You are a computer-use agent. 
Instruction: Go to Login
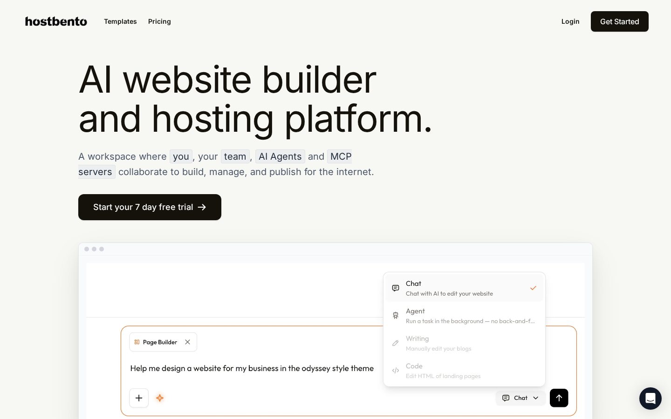click(570, 21)
